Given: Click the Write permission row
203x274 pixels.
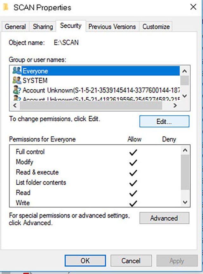Looking at the screenshot, I should point(95,203).
